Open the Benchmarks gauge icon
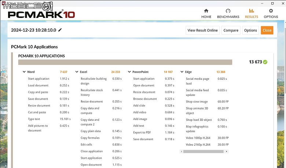 pos(228,11)
